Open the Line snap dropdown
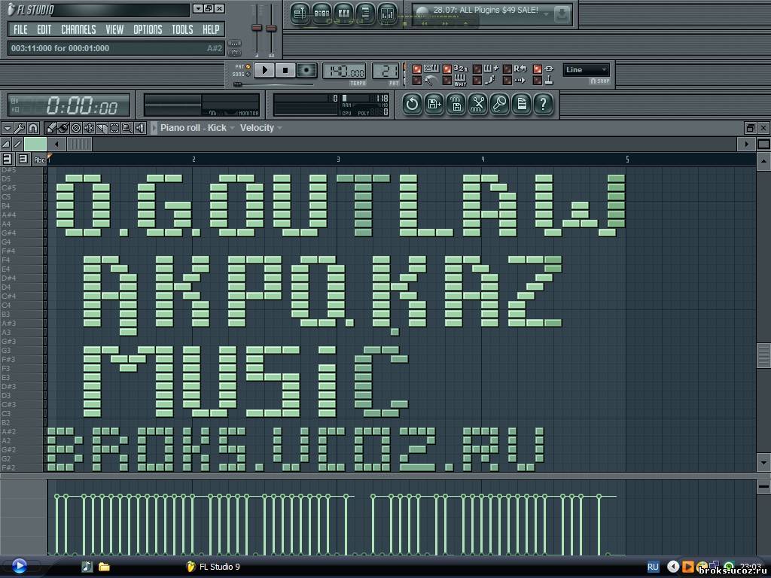The image size is (771, 578). pos(586,70)
